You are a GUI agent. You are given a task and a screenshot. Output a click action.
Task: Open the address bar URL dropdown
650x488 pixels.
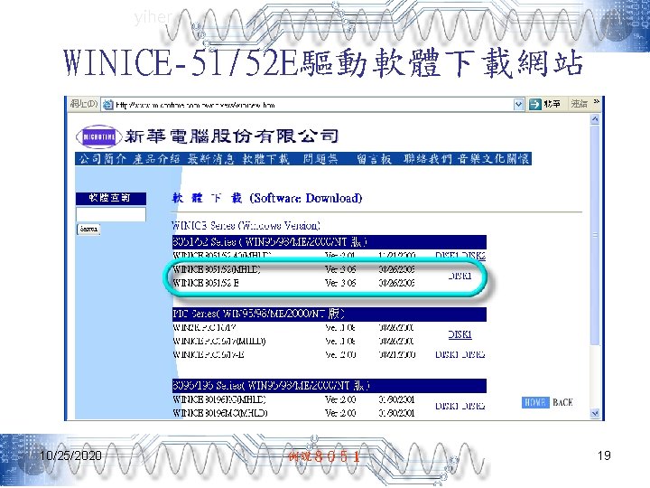(518, 104)
